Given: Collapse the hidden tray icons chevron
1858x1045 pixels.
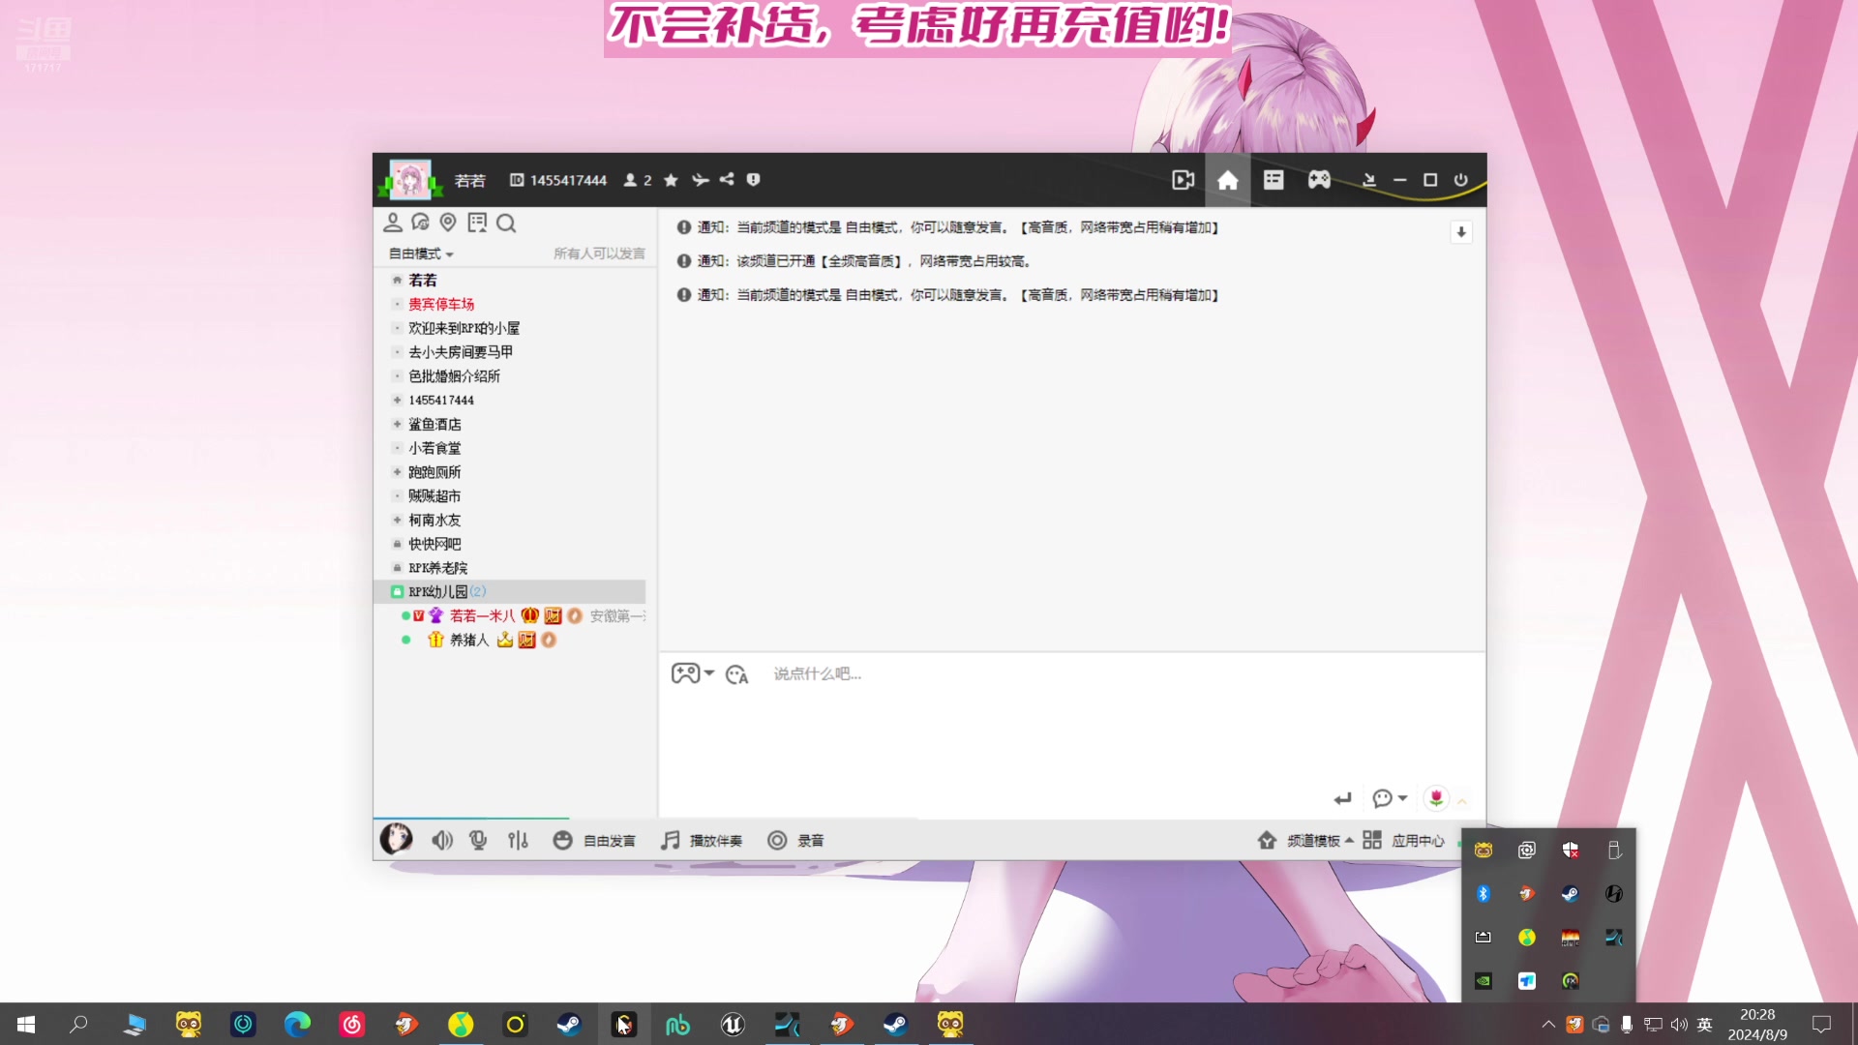Looking at the screenshot, I should (x=1548, y=1024).
